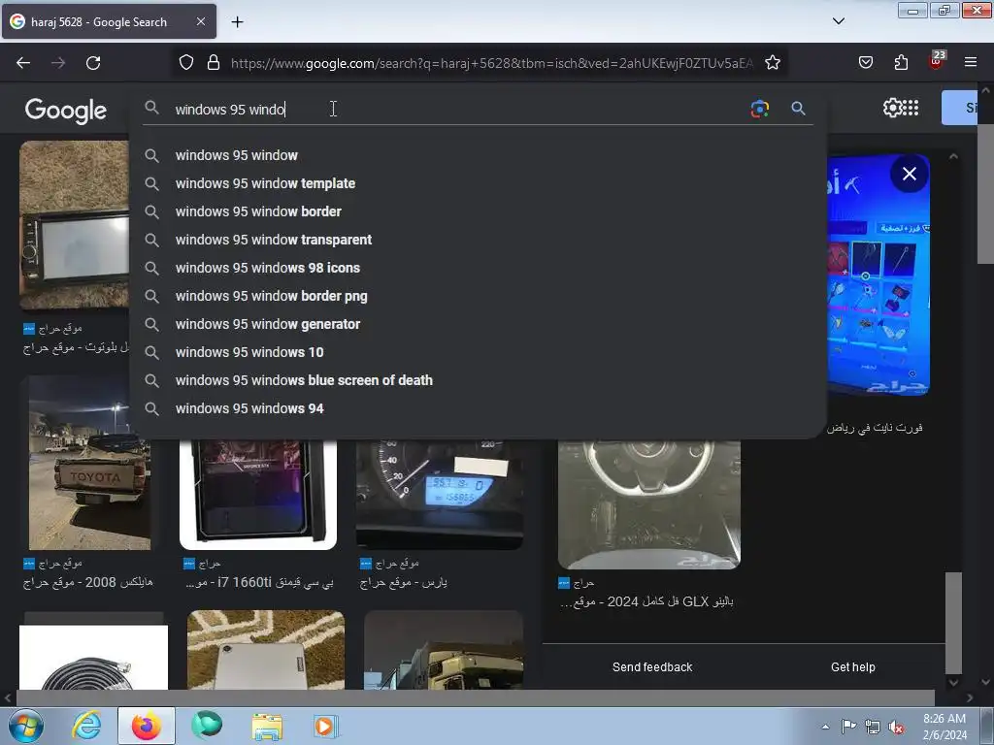Viewport: 994px width, 745px height.
Task: Select 'windows 95 window generator' suggestion
Action: 478,324
